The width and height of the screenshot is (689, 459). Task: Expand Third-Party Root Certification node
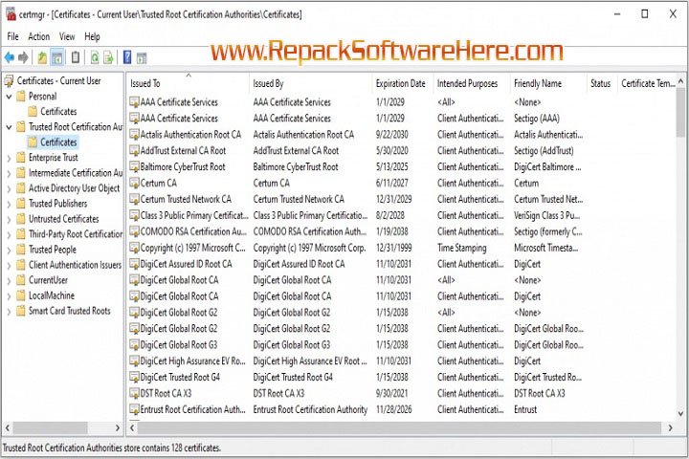point(9,234)
